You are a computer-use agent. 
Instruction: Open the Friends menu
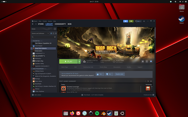(45, 21)
